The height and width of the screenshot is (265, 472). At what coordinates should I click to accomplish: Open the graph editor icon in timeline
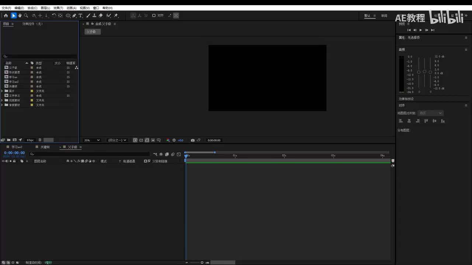click(x=179, y=154)
